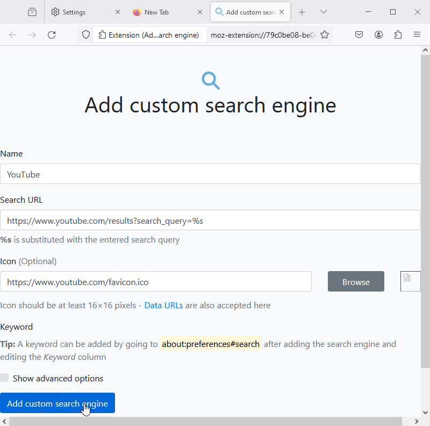Click the horizontal scrollbar right arrow

[417, 421]
